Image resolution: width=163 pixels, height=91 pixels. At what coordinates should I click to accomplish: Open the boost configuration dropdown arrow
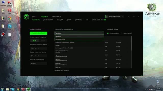click(x=103, y=33)
